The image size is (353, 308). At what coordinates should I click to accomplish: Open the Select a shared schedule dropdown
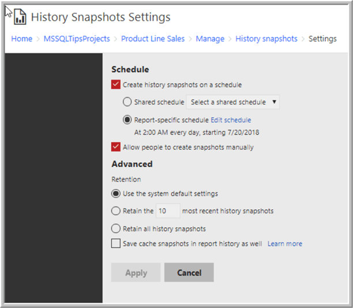point(233,102)
